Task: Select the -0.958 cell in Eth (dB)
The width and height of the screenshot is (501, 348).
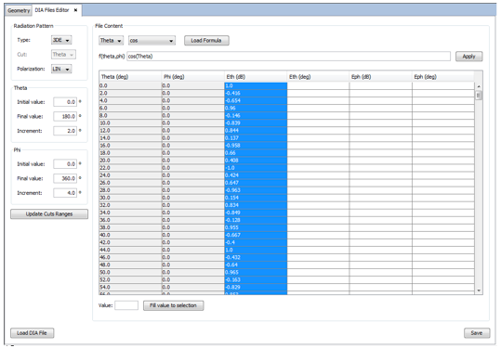Action: (256, 146)
